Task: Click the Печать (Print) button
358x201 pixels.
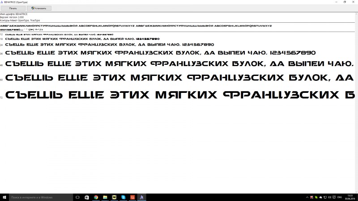Action: click(13, 8)
